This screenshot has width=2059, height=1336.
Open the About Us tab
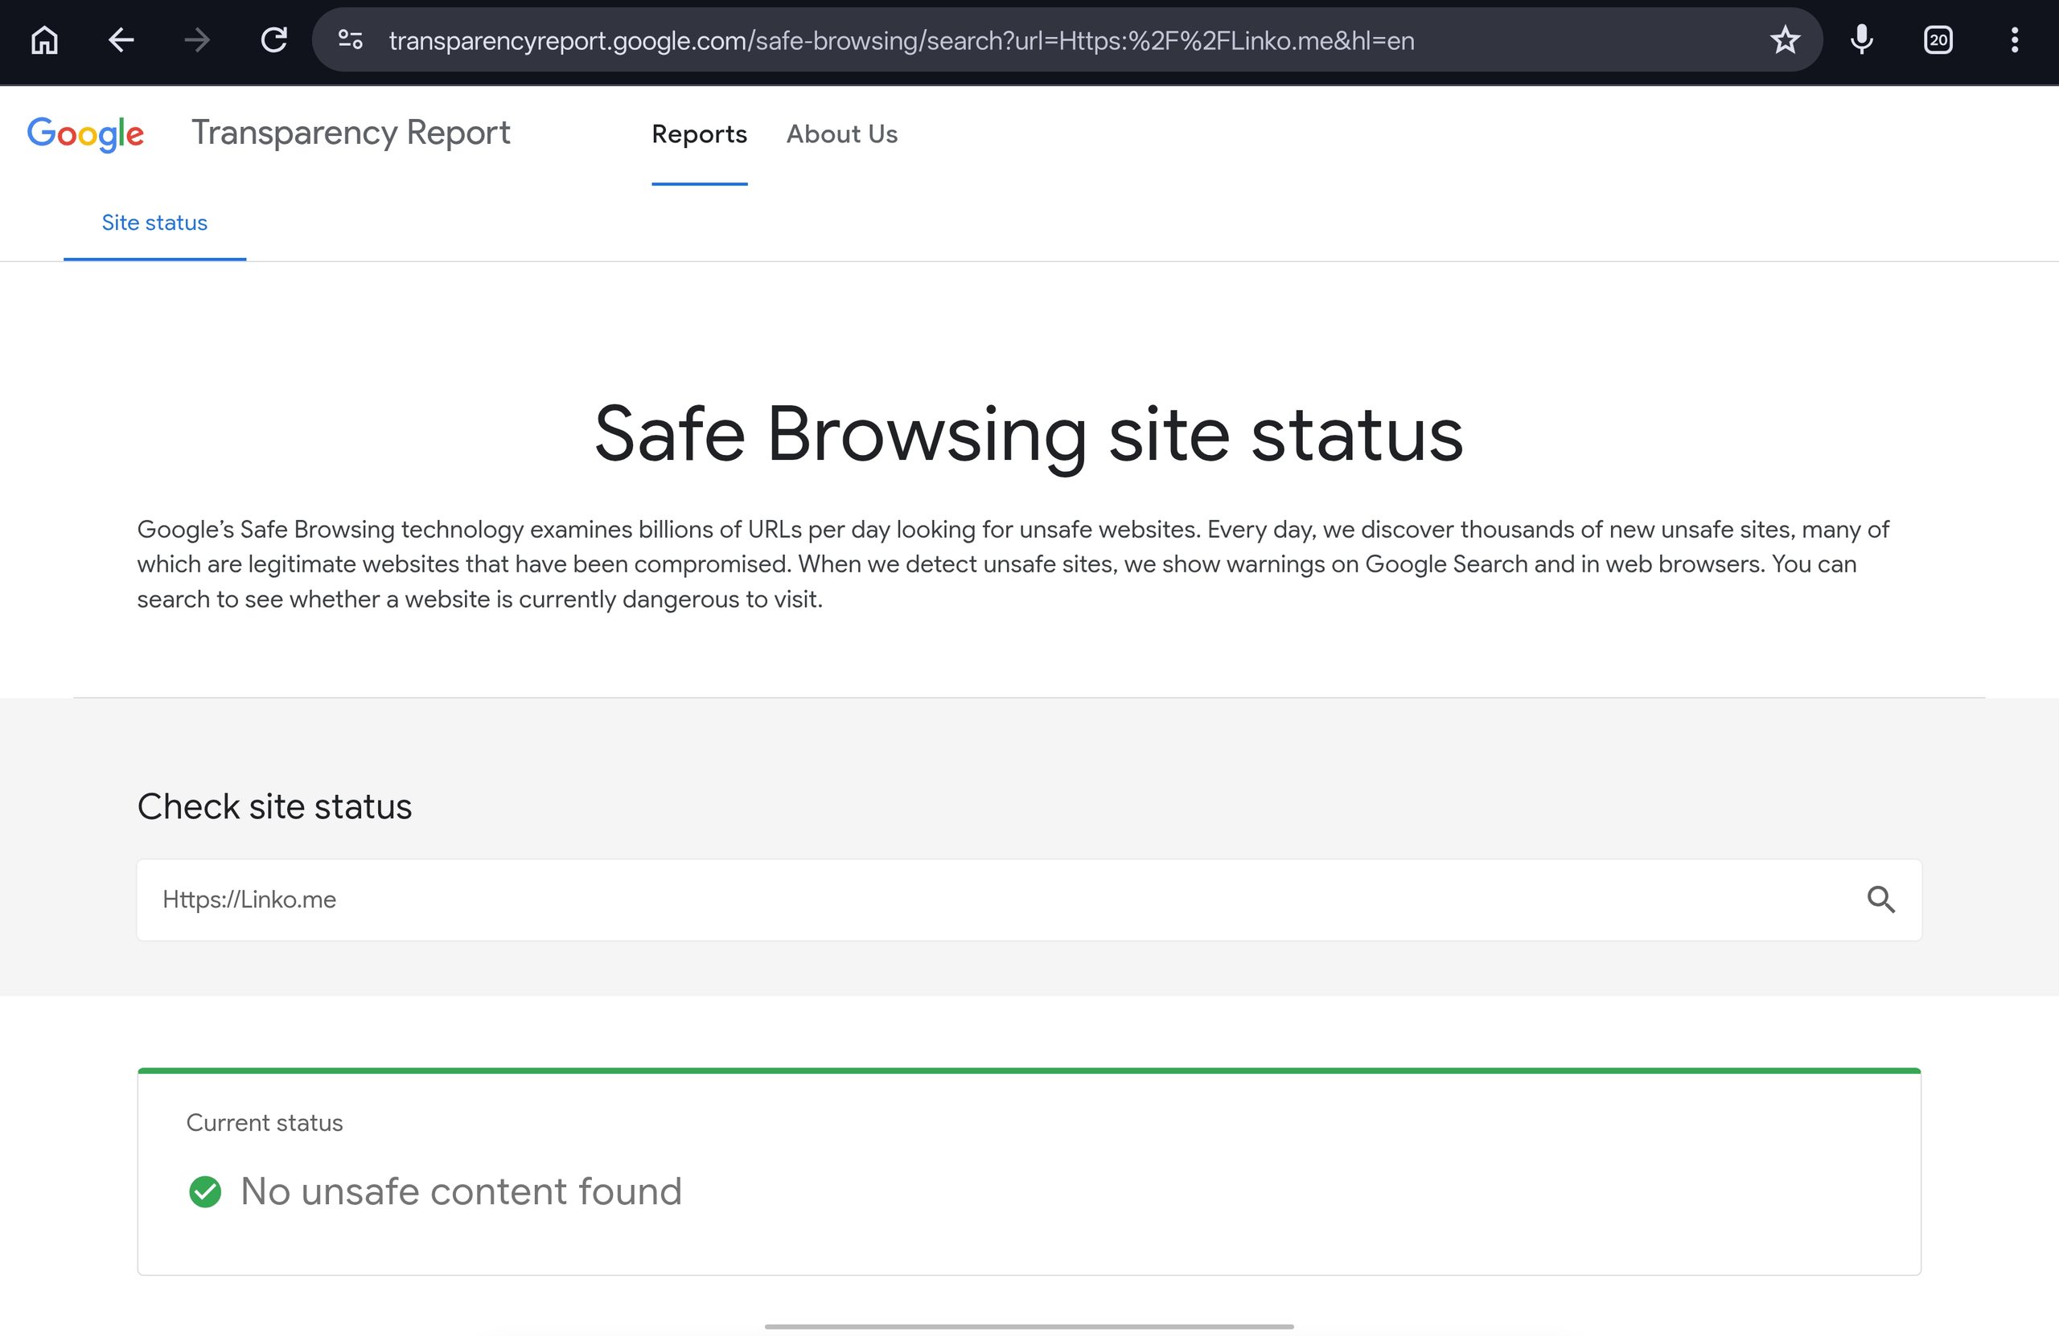click(842, 134)
